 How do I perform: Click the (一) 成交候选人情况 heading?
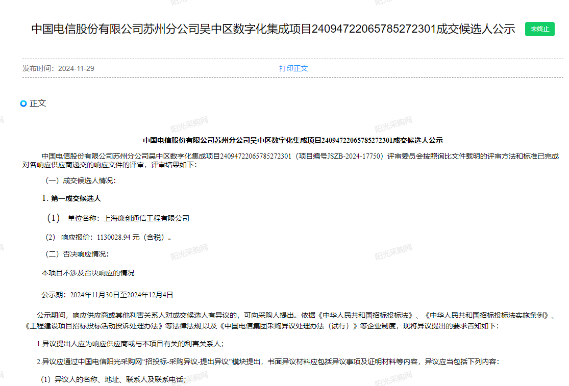pyautogui.click(x=81, y=181)
